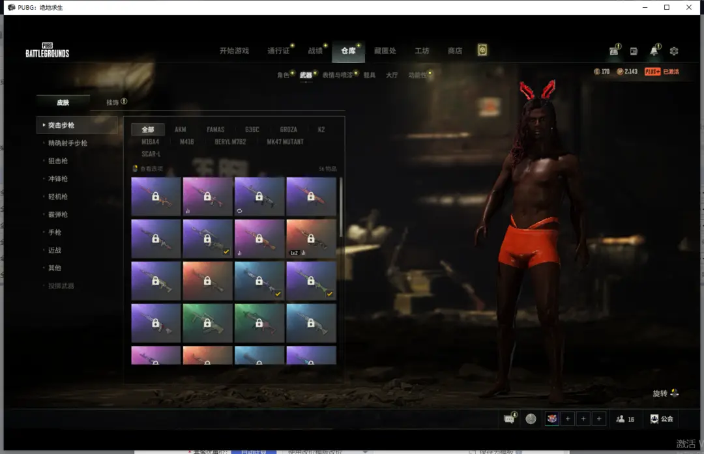Open the 功能性 utility sub-tab
Viewport: 704px width, 454px height.
pos(417,75)
